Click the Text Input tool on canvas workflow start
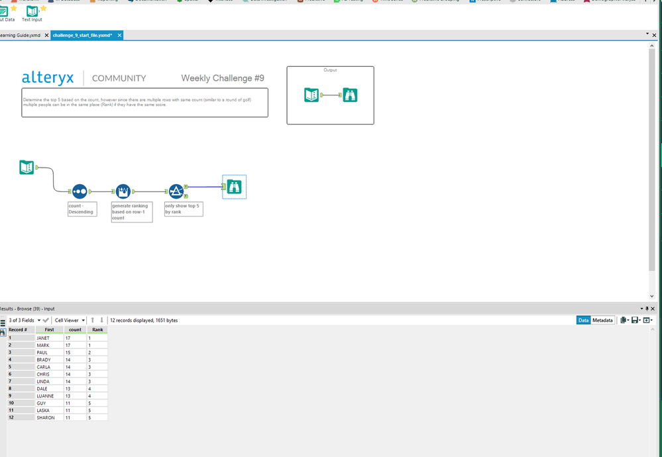This screenshot has width=662, height=457. coord(27,167)
